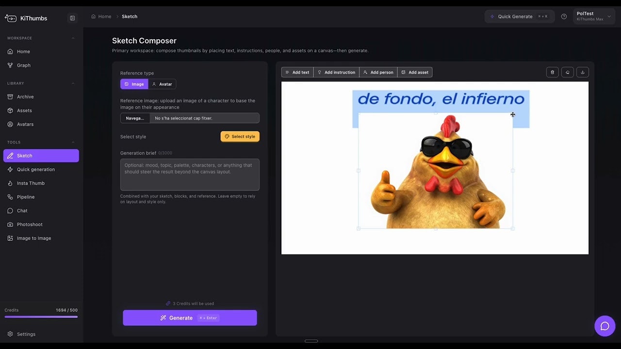Collapse the TOOLS section chevron

tap(73, 142)
